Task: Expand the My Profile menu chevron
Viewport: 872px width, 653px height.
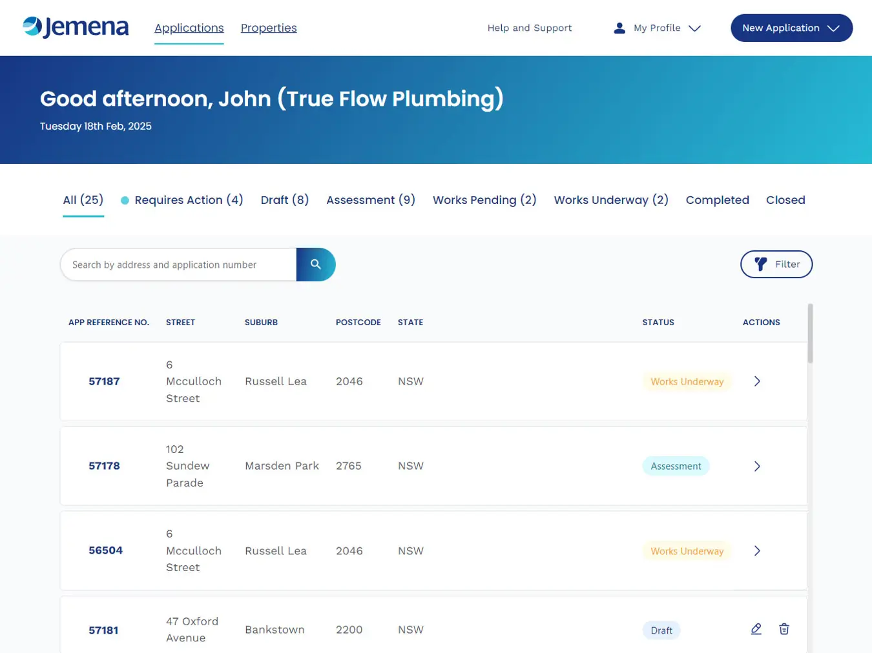Action: (x=694, y=28)
